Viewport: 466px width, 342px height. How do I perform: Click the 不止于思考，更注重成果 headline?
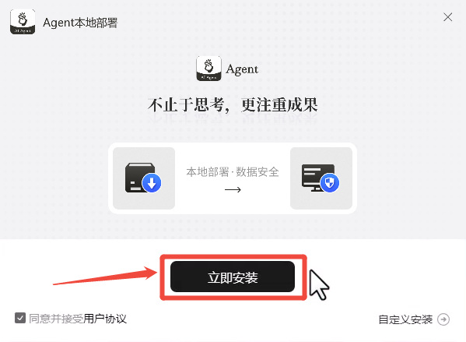233,104
